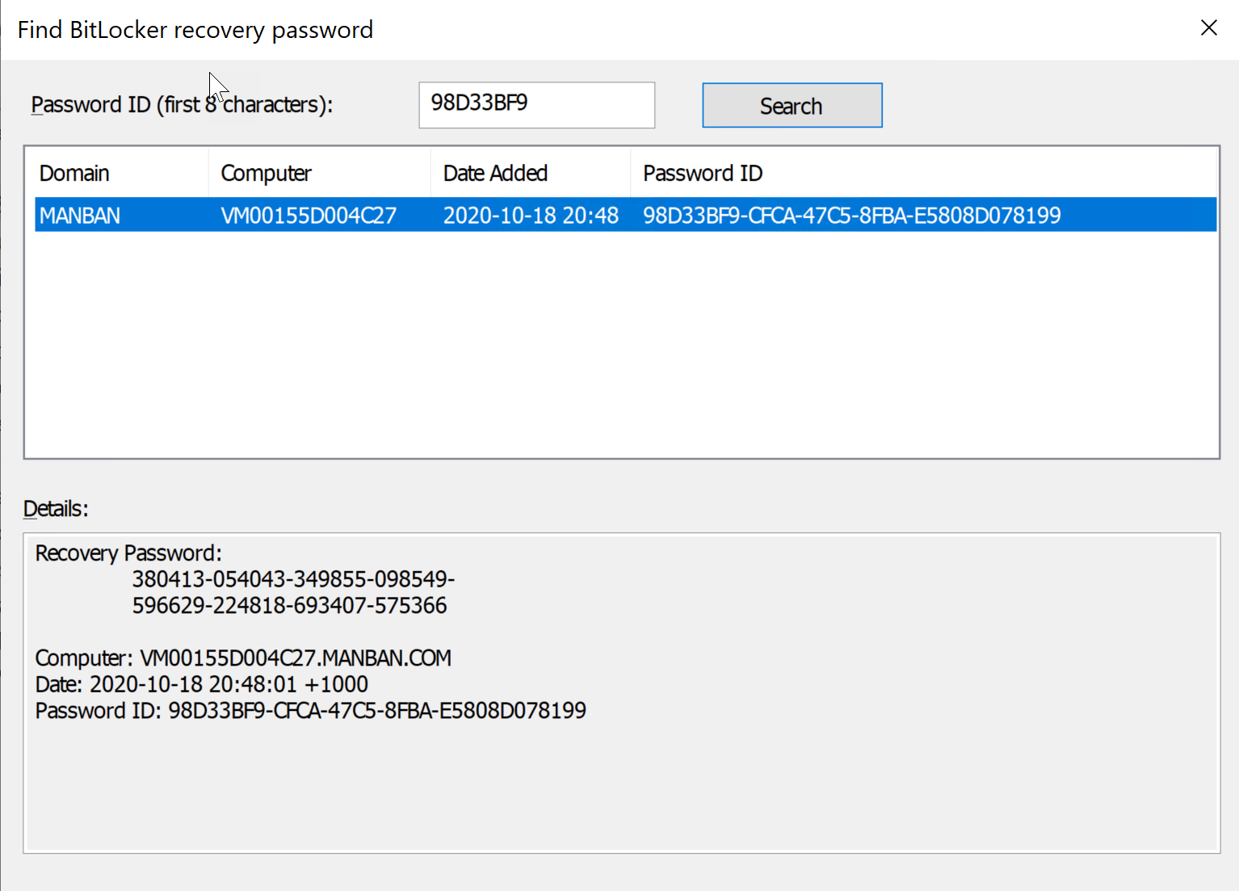
Task: Click the empty area of results list
Action: click(x=620, y=347)
